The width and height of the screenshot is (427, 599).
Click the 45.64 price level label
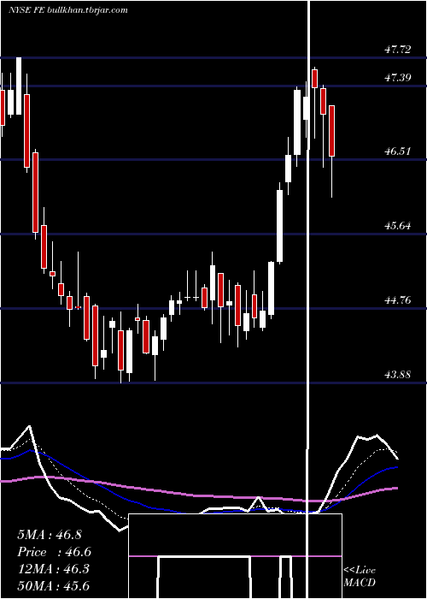[x=398, y=226]
